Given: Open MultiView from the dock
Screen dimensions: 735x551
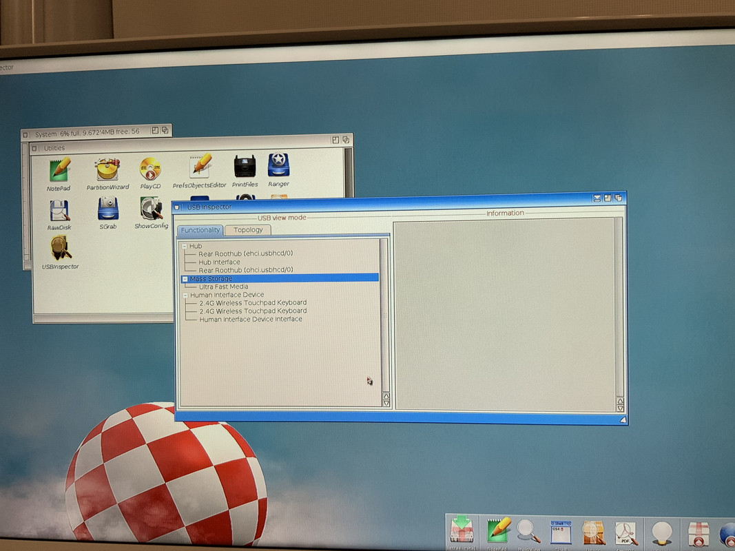Looking at the screenshot, I should (529, 531).
